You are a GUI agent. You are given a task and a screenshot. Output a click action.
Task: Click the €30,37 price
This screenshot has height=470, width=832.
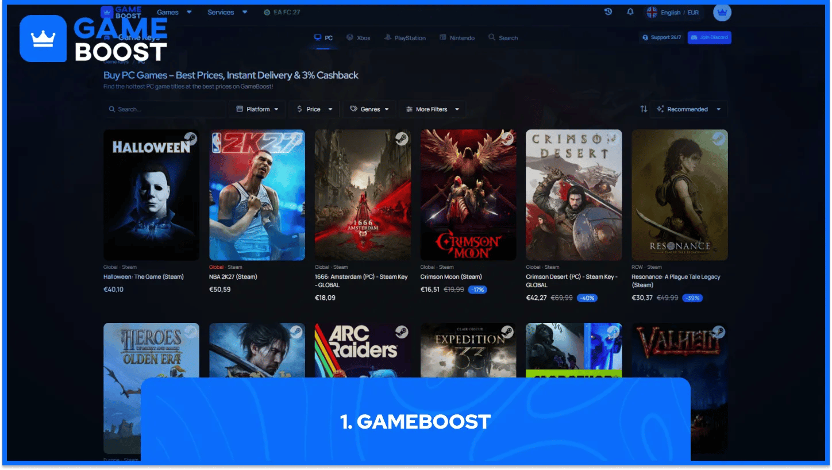coord(642,298)
